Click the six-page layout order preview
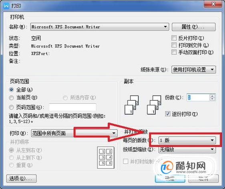This screenshot has height=189, width=225. click(106, 157)
